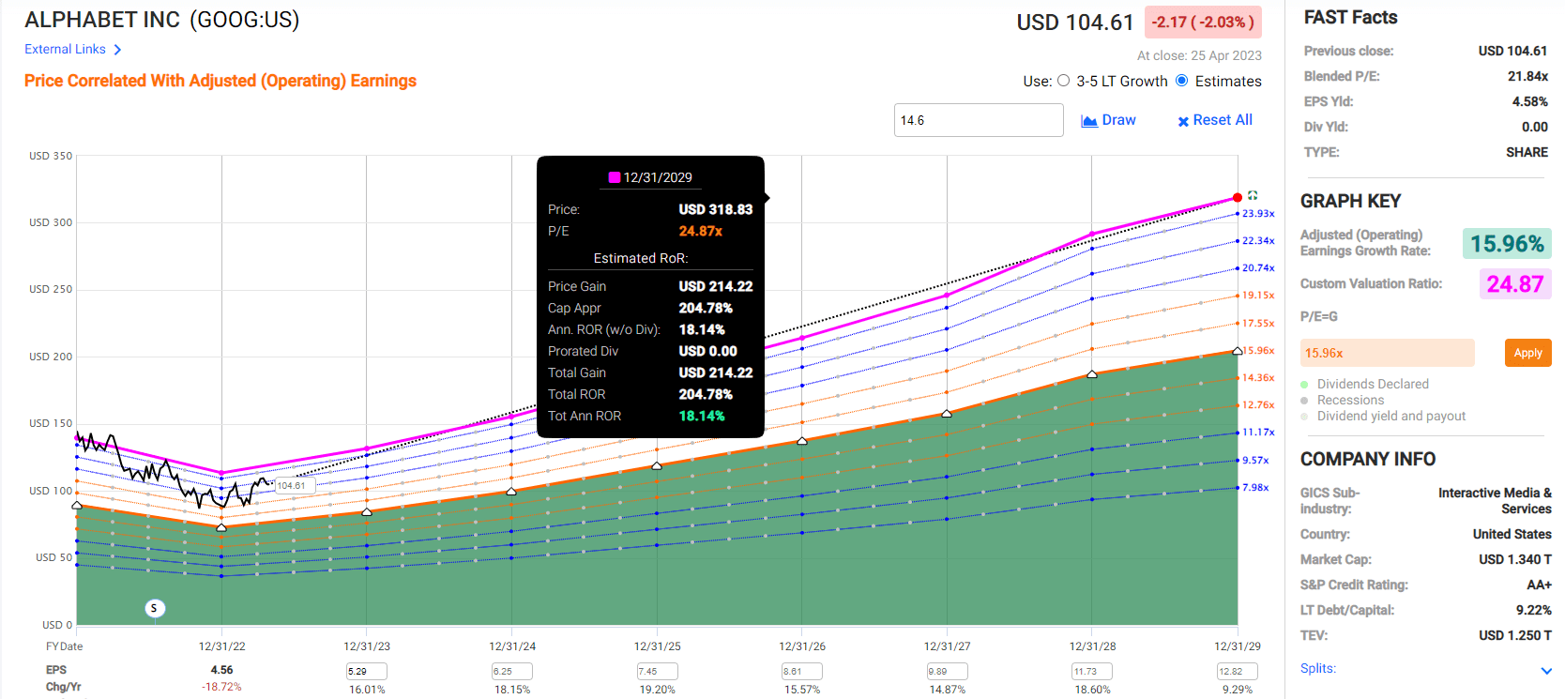Click the 14.36x P/E line label
This screenshot has width=1565, height=699.
pos(1258,378)
